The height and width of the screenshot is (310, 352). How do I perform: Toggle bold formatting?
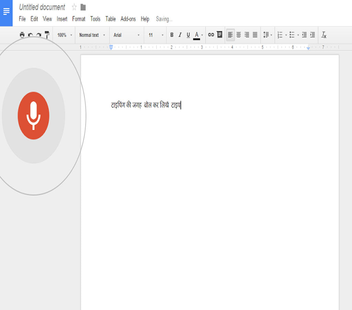(x=172, y=35)
